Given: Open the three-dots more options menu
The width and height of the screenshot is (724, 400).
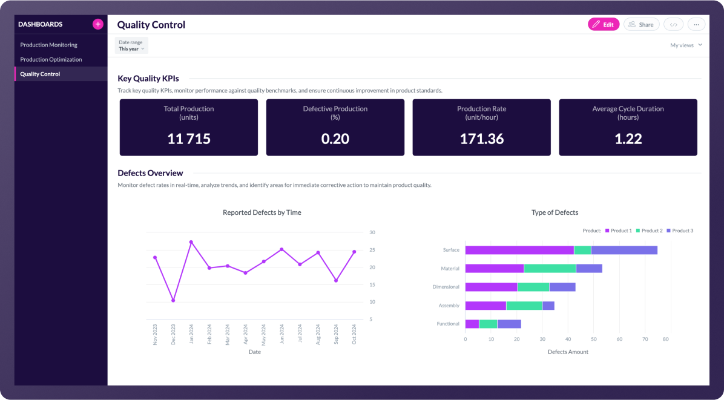Looking at the screenshot, I should (696, 24).
